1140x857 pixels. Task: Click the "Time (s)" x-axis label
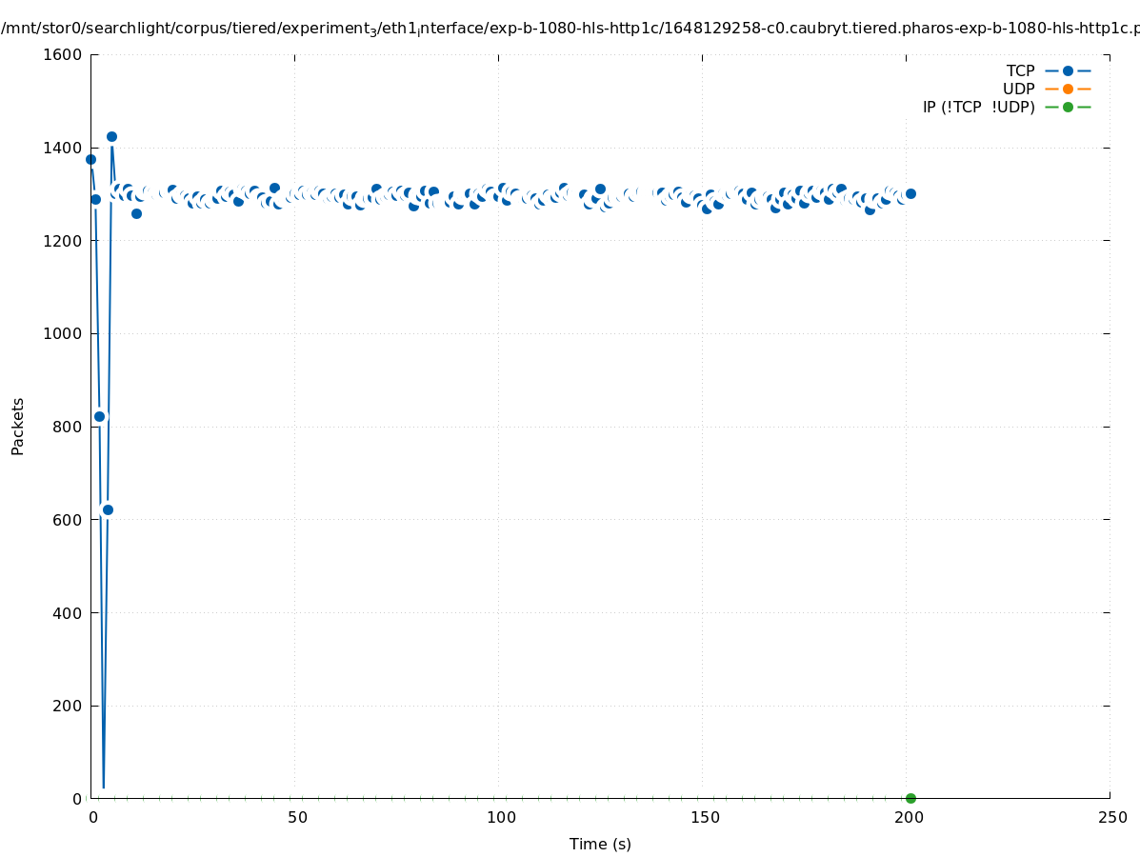click(x=600, y=844)
